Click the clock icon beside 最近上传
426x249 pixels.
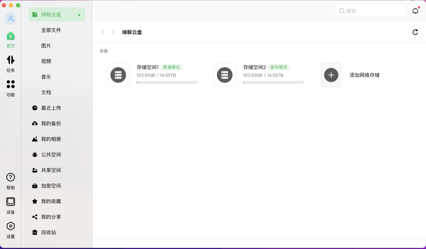tap(35, 108)
